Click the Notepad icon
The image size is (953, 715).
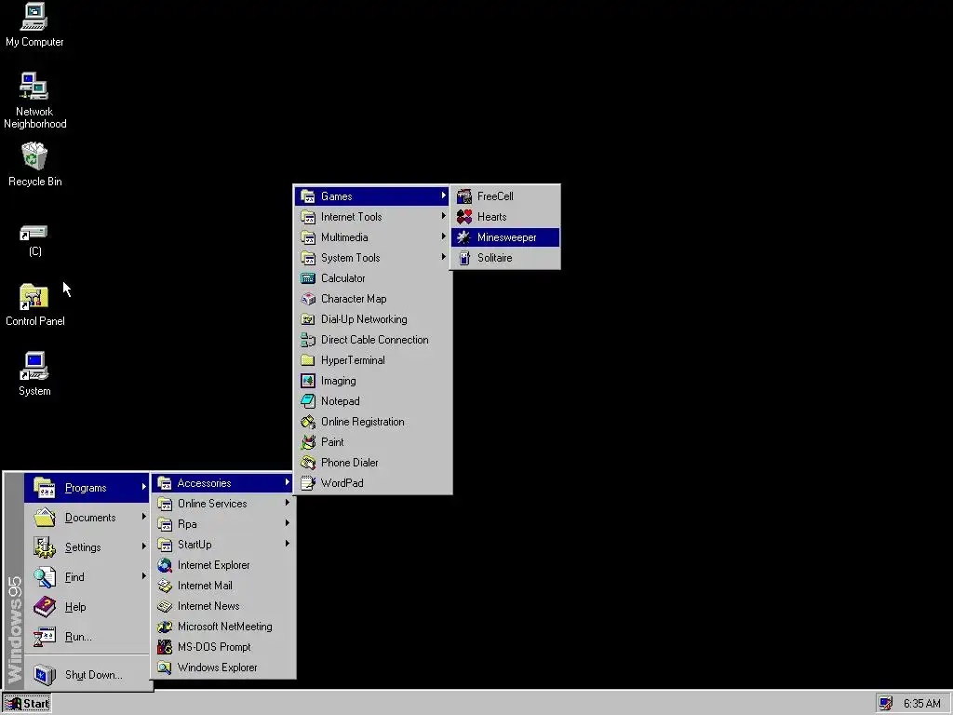(308, 401)
